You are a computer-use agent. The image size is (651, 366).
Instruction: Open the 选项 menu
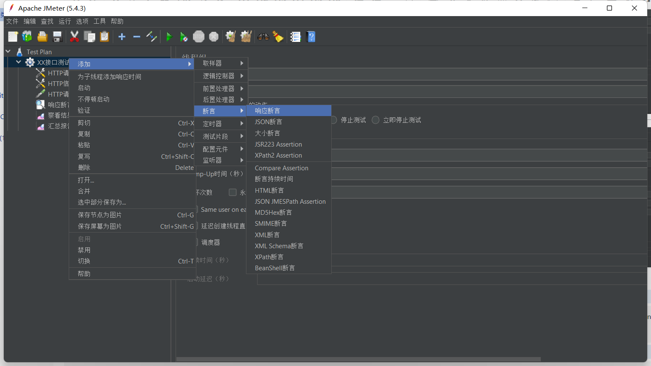tap(82, 21)
